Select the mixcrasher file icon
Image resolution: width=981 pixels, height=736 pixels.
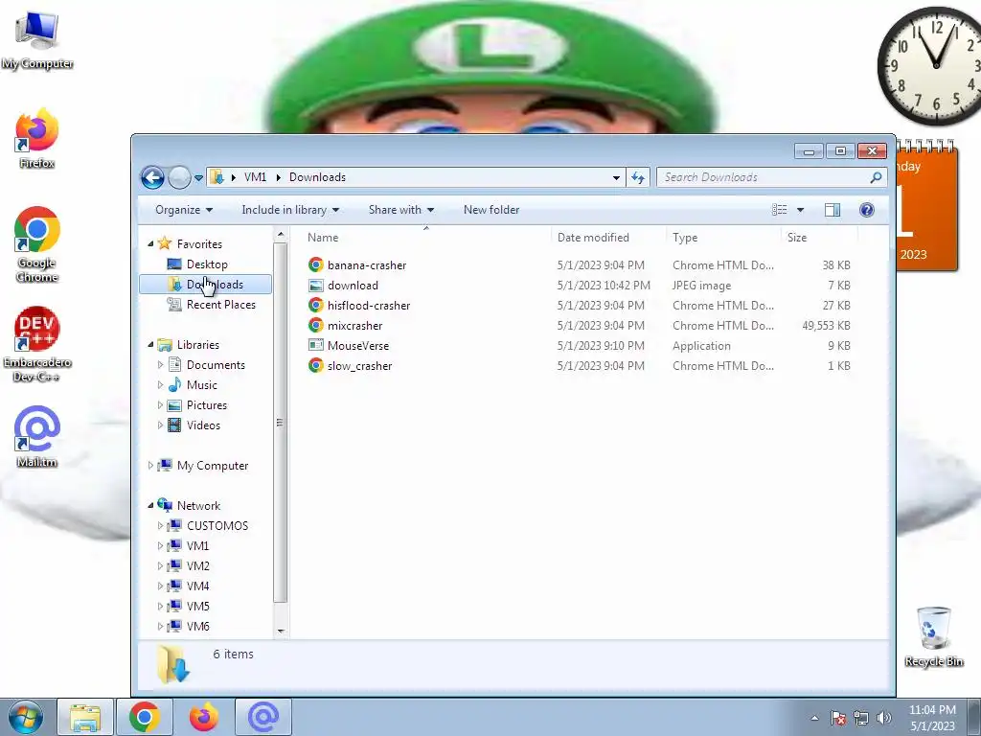click(x=316, y=326)
